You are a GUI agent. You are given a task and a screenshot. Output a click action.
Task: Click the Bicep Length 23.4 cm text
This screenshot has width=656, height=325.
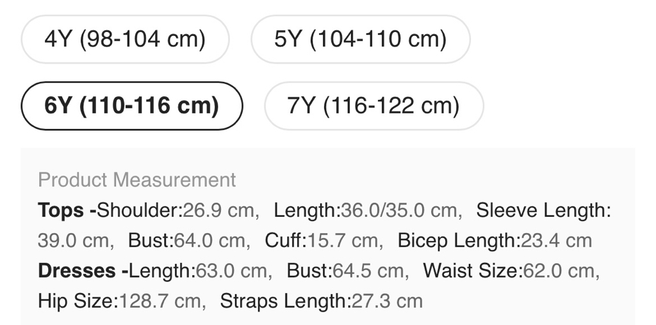pos(495,241)
